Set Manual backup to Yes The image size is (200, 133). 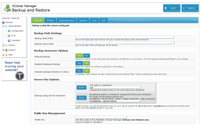(79, 56)
